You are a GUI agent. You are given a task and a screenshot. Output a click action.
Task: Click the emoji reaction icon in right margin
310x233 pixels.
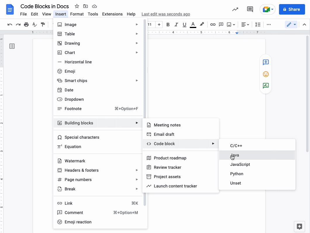pyautogui.click(x=266, y=74)
